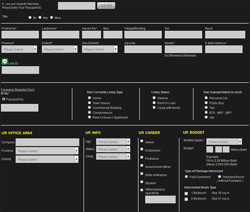
Task: Click the green Line ID icon
Action: click(5, 61)
